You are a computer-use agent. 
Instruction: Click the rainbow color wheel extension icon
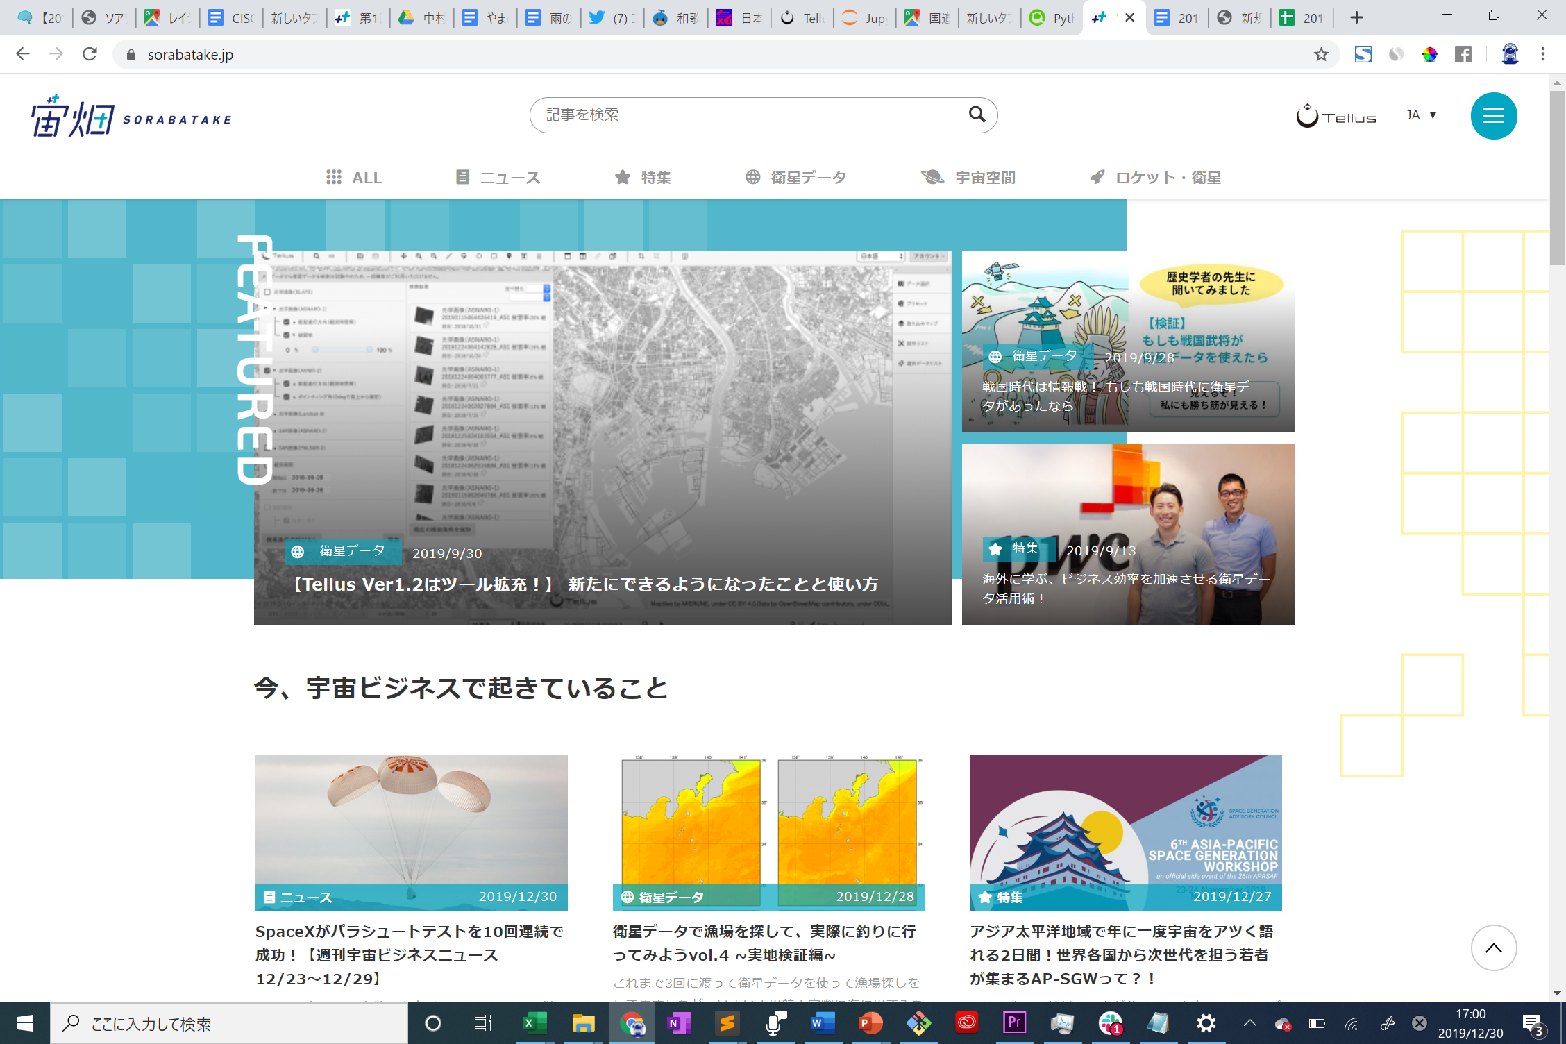(x=1429, y=54)
